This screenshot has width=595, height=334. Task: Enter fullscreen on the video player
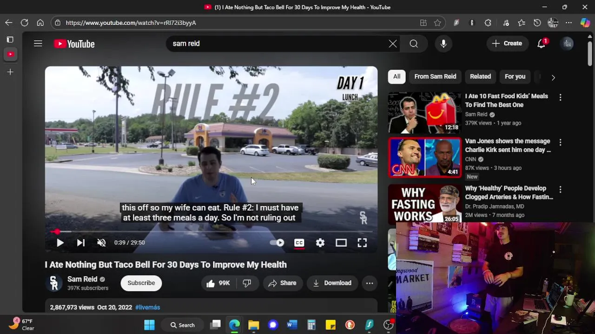362,243
